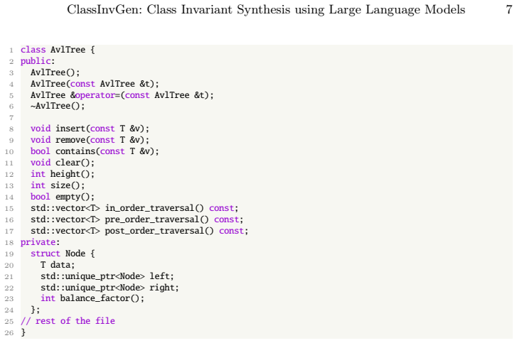Click the 'bool empty();' declaration
Image resolution: width=517 pixels, height=343 pixels.
coord(63,197)
